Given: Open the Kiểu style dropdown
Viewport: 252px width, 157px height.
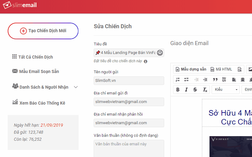Looking at the screenshot, I should coord(226,90).
